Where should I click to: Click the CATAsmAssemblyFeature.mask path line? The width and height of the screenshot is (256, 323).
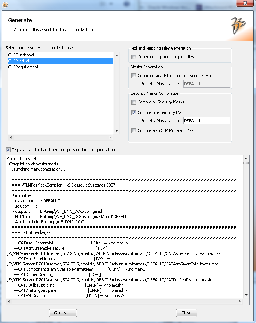pyautogui.click(x=115, y=253)
